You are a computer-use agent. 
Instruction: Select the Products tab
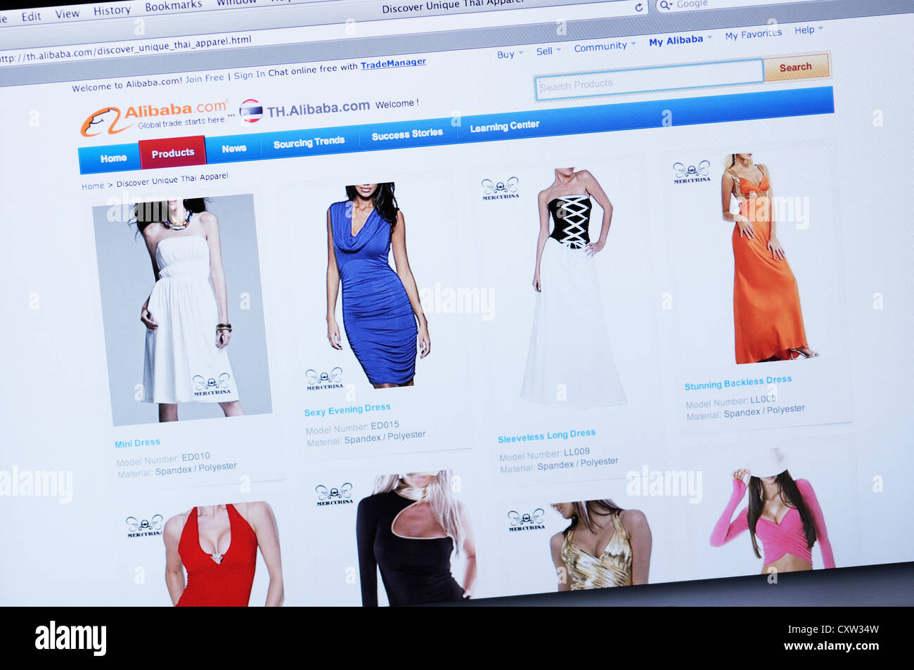pos(173,153)
